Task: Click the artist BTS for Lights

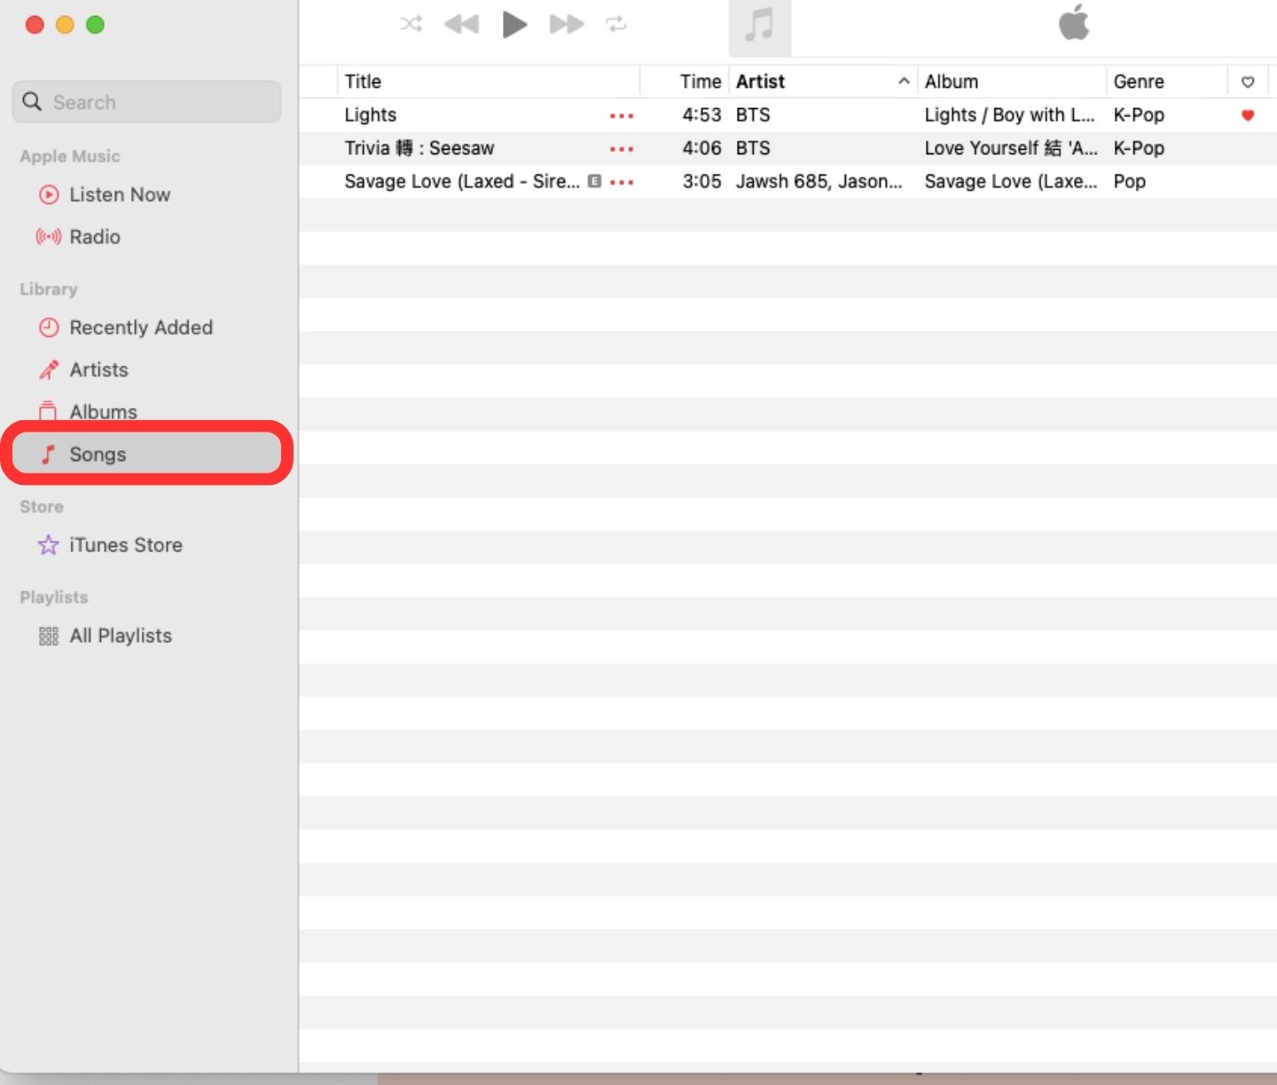Action: click(753, 115)
